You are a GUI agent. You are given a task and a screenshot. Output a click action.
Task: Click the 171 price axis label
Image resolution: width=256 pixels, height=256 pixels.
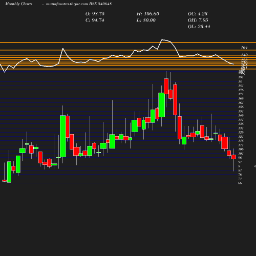(x=241, y=94)
